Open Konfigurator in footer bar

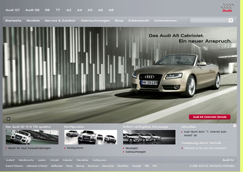(x=99, y=160)
